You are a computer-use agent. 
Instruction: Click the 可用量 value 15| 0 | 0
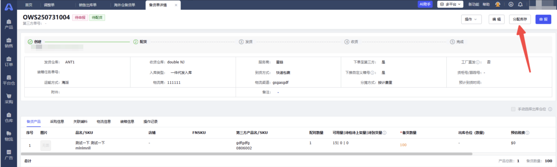click(340, 143)
